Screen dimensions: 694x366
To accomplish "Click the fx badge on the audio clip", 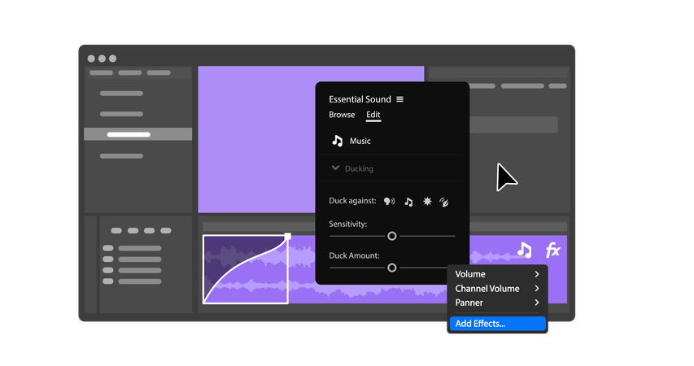I will click(x=552, y=250).
